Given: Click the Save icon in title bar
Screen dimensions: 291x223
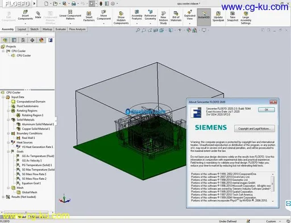Looking at the screenshot, I should (x=64, y=3).
